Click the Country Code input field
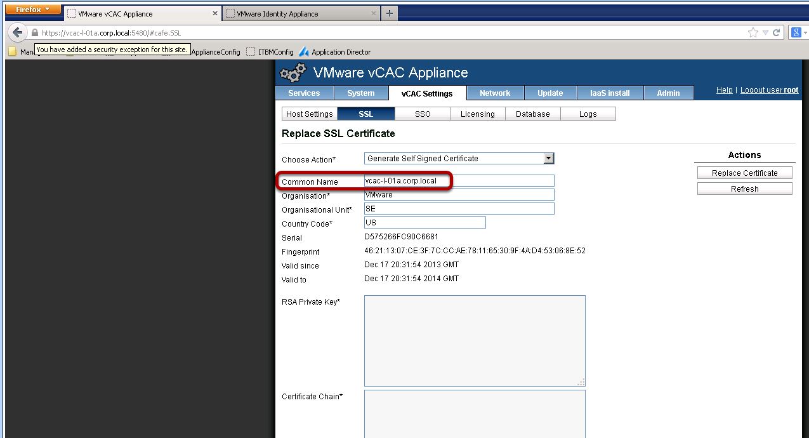Image resolution: width=809 pixels, height=438 pixels. (x=425, y=223)
